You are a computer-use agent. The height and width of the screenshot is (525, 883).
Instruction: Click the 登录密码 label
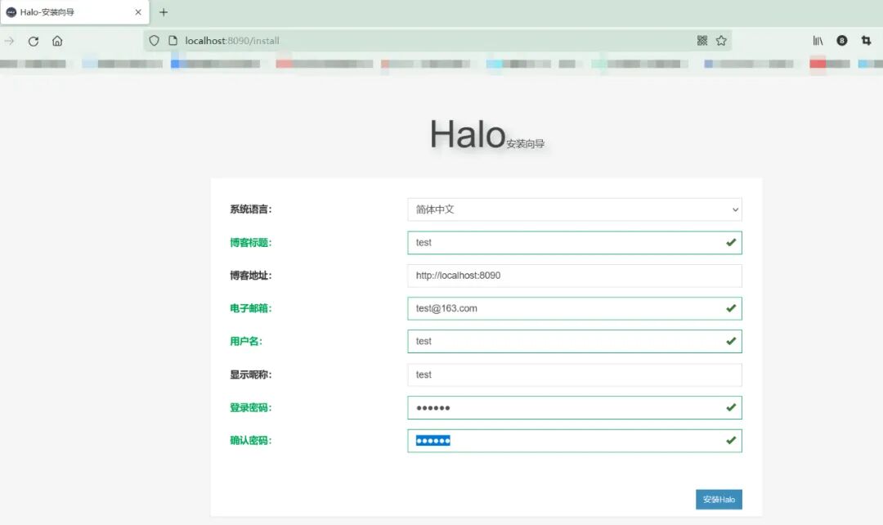(251, 408)
